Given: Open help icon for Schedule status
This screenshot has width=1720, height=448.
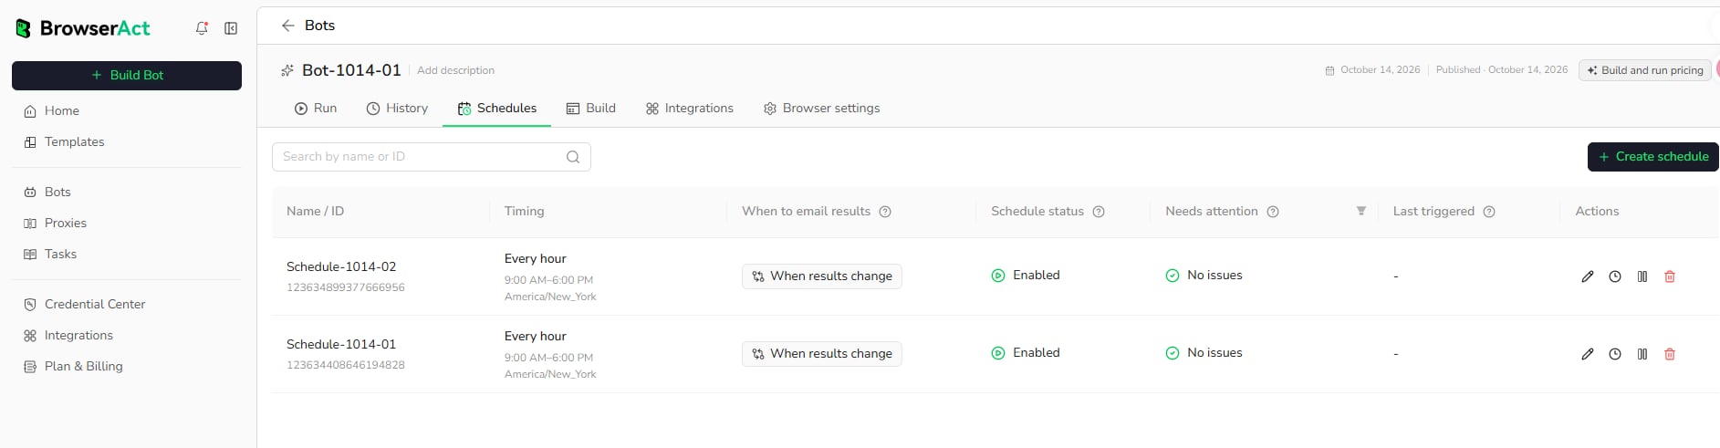Looking at the screenshot, I should coord(1099,212).
